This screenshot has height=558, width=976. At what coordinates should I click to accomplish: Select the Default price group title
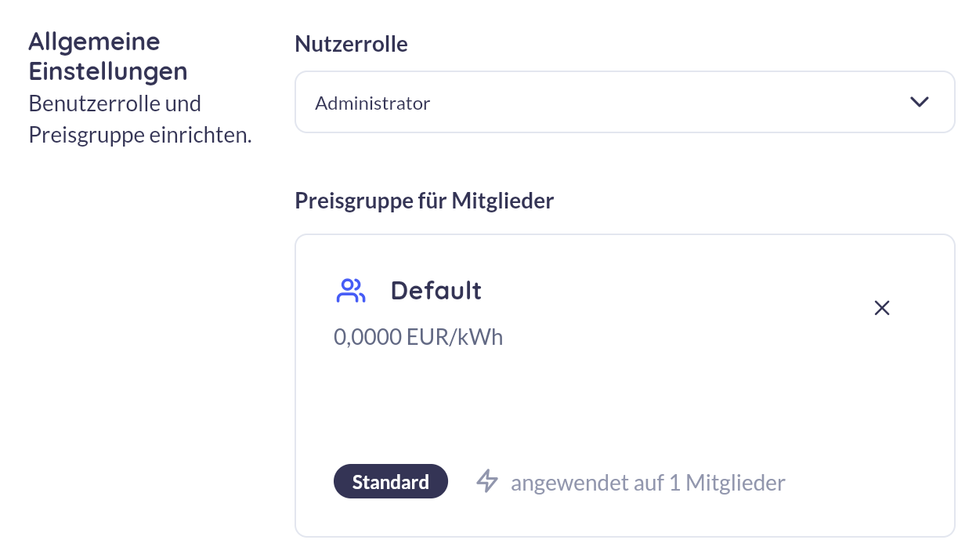point(436,291)
